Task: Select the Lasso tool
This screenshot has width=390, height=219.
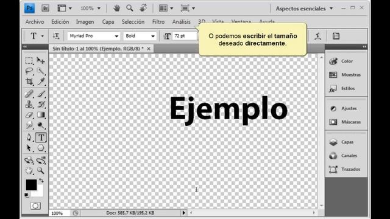Action: point(29,71)
